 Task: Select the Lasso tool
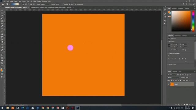point(2,16)
